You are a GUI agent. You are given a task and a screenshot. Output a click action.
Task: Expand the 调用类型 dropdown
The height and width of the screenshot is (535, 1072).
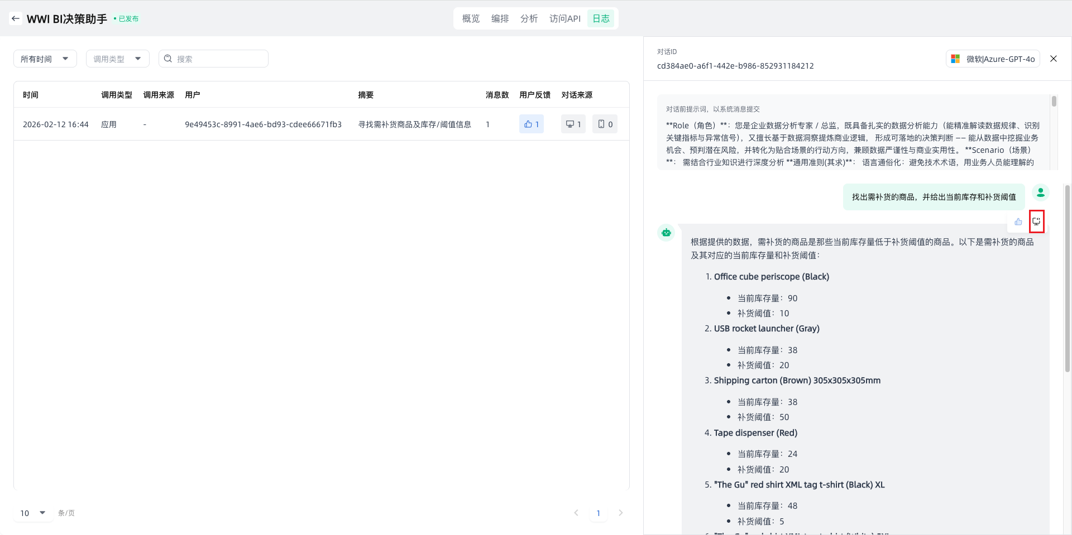click(117, 59)
